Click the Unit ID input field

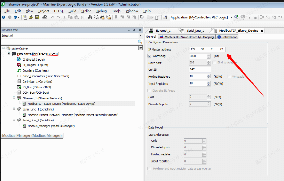(200, 70)
